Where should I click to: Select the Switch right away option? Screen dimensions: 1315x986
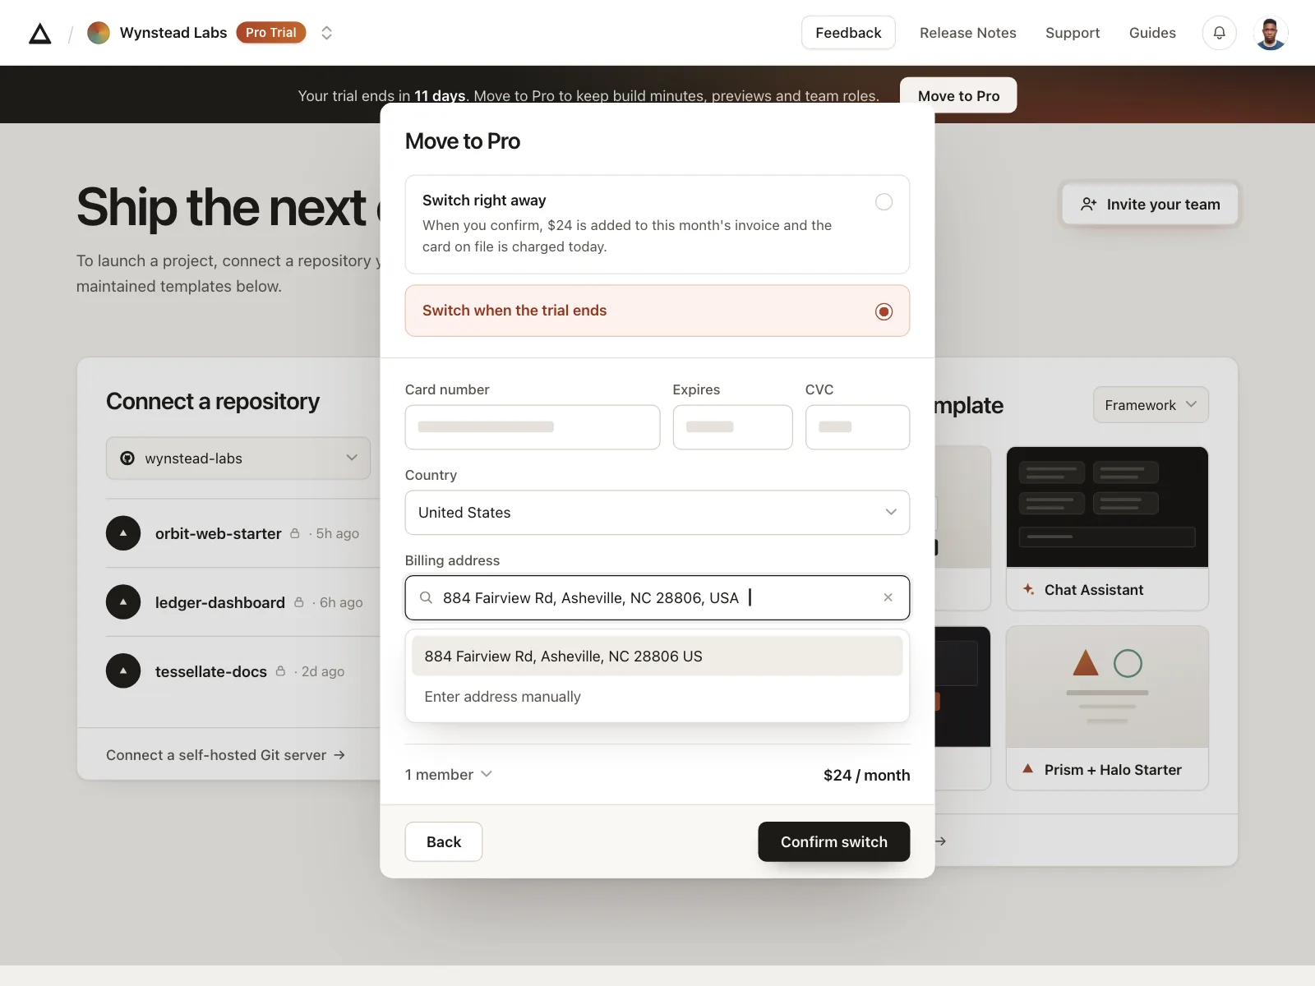click(x=657, y=224)
